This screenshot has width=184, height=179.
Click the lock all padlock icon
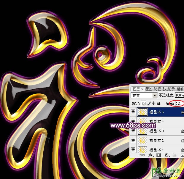coord(158,104)
